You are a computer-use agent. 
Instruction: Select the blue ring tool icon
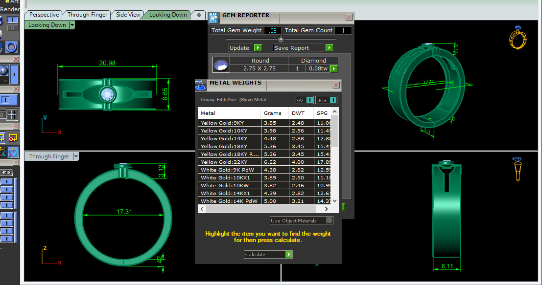pos(11,47)
